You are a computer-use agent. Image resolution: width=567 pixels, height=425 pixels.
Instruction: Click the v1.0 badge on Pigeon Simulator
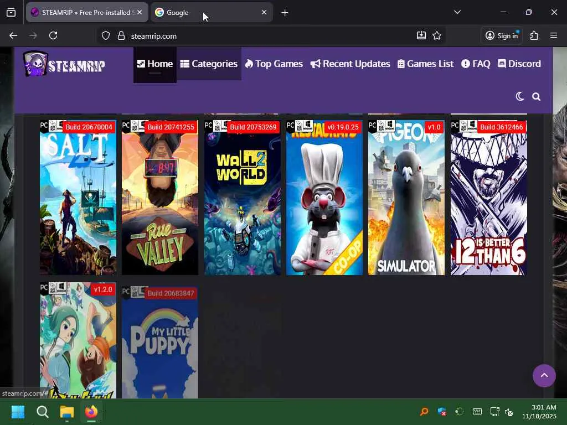tap(434, 127)
